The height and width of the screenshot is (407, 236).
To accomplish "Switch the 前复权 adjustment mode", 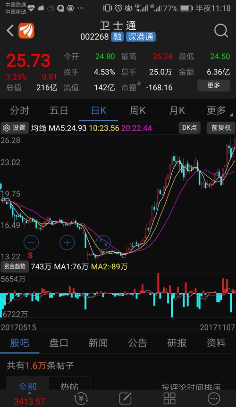I will coord(221,128).
